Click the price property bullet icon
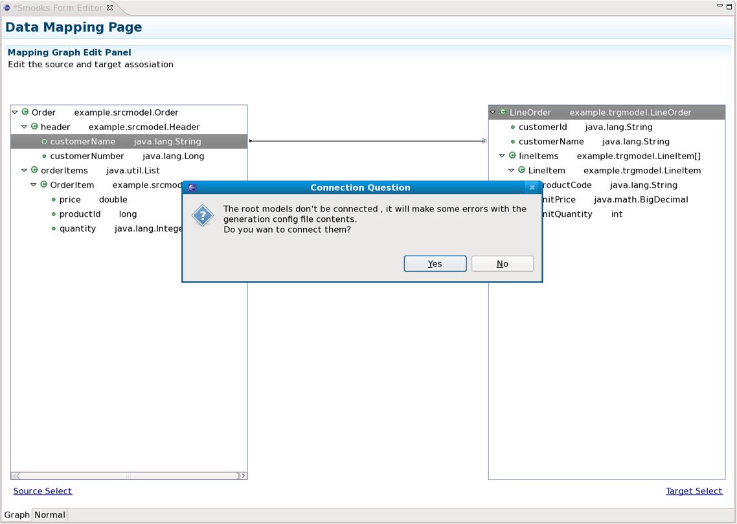 [54, 199]
